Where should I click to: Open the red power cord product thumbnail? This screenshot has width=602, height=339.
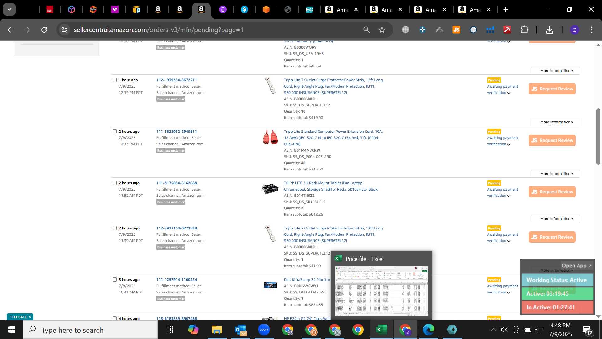pos(270,137)
